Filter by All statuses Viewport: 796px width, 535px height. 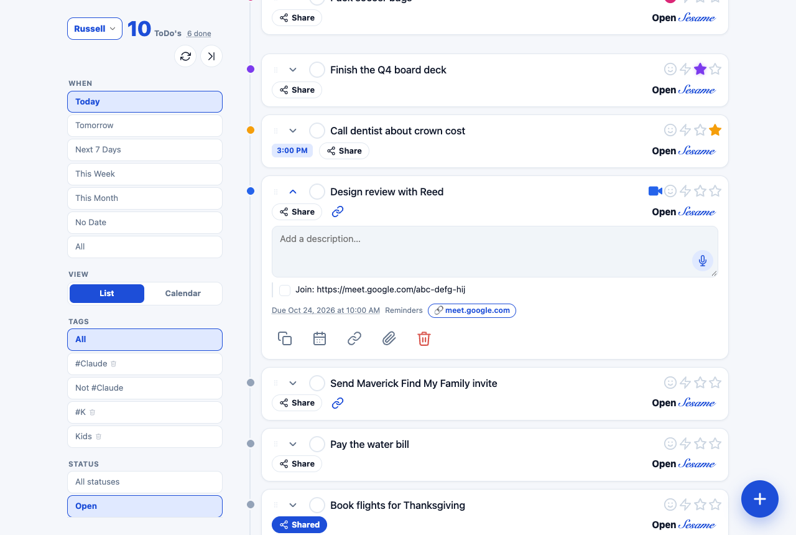pos(145,482)
